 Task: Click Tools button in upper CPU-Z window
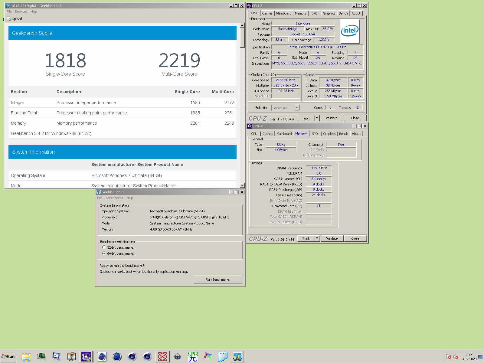[306, 118]
